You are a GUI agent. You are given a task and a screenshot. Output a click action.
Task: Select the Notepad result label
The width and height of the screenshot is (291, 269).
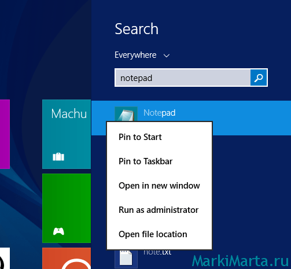pos(160,113)
